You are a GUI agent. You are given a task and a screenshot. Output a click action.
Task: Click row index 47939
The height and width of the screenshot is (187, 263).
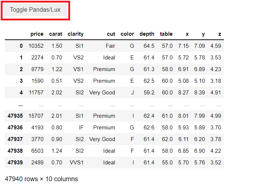pos(15,163)
